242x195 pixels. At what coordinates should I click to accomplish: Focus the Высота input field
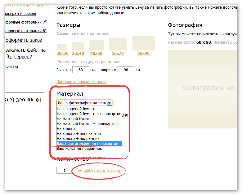pos(81,70)
